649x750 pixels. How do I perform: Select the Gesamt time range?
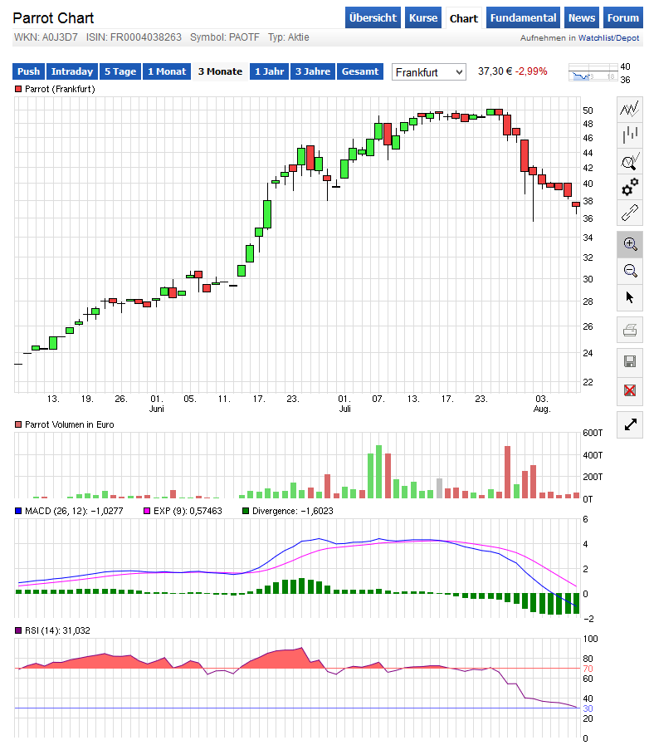click(x=360, y=71)
